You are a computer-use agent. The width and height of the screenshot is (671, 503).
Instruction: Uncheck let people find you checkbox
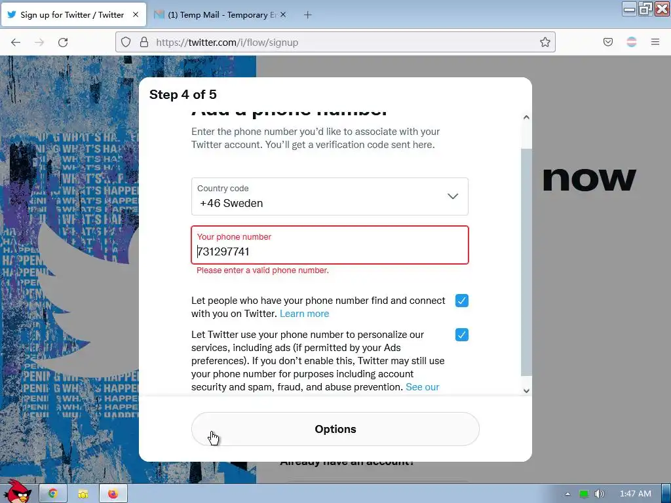point(462,301)
